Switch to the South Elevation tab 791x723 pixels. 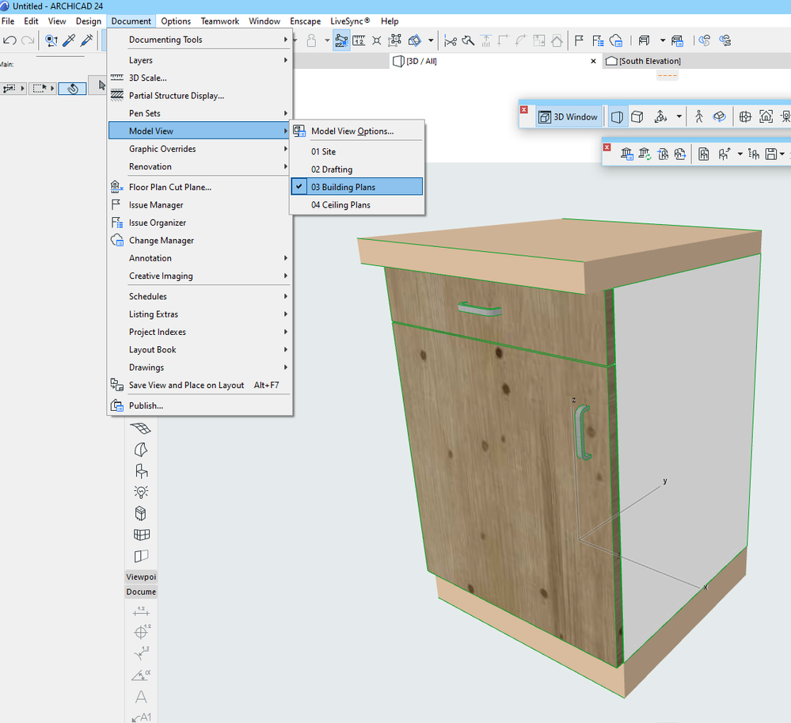pyautogui.click(x=649, y=60)
